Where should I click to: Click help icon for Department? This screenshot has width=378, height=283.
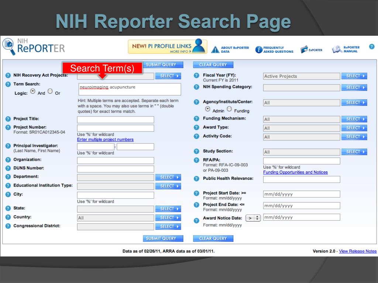click(8, 177)
